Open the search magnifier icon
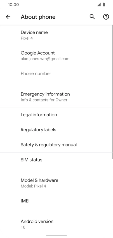This screenshot has height=238, width=113. [92, 17]
